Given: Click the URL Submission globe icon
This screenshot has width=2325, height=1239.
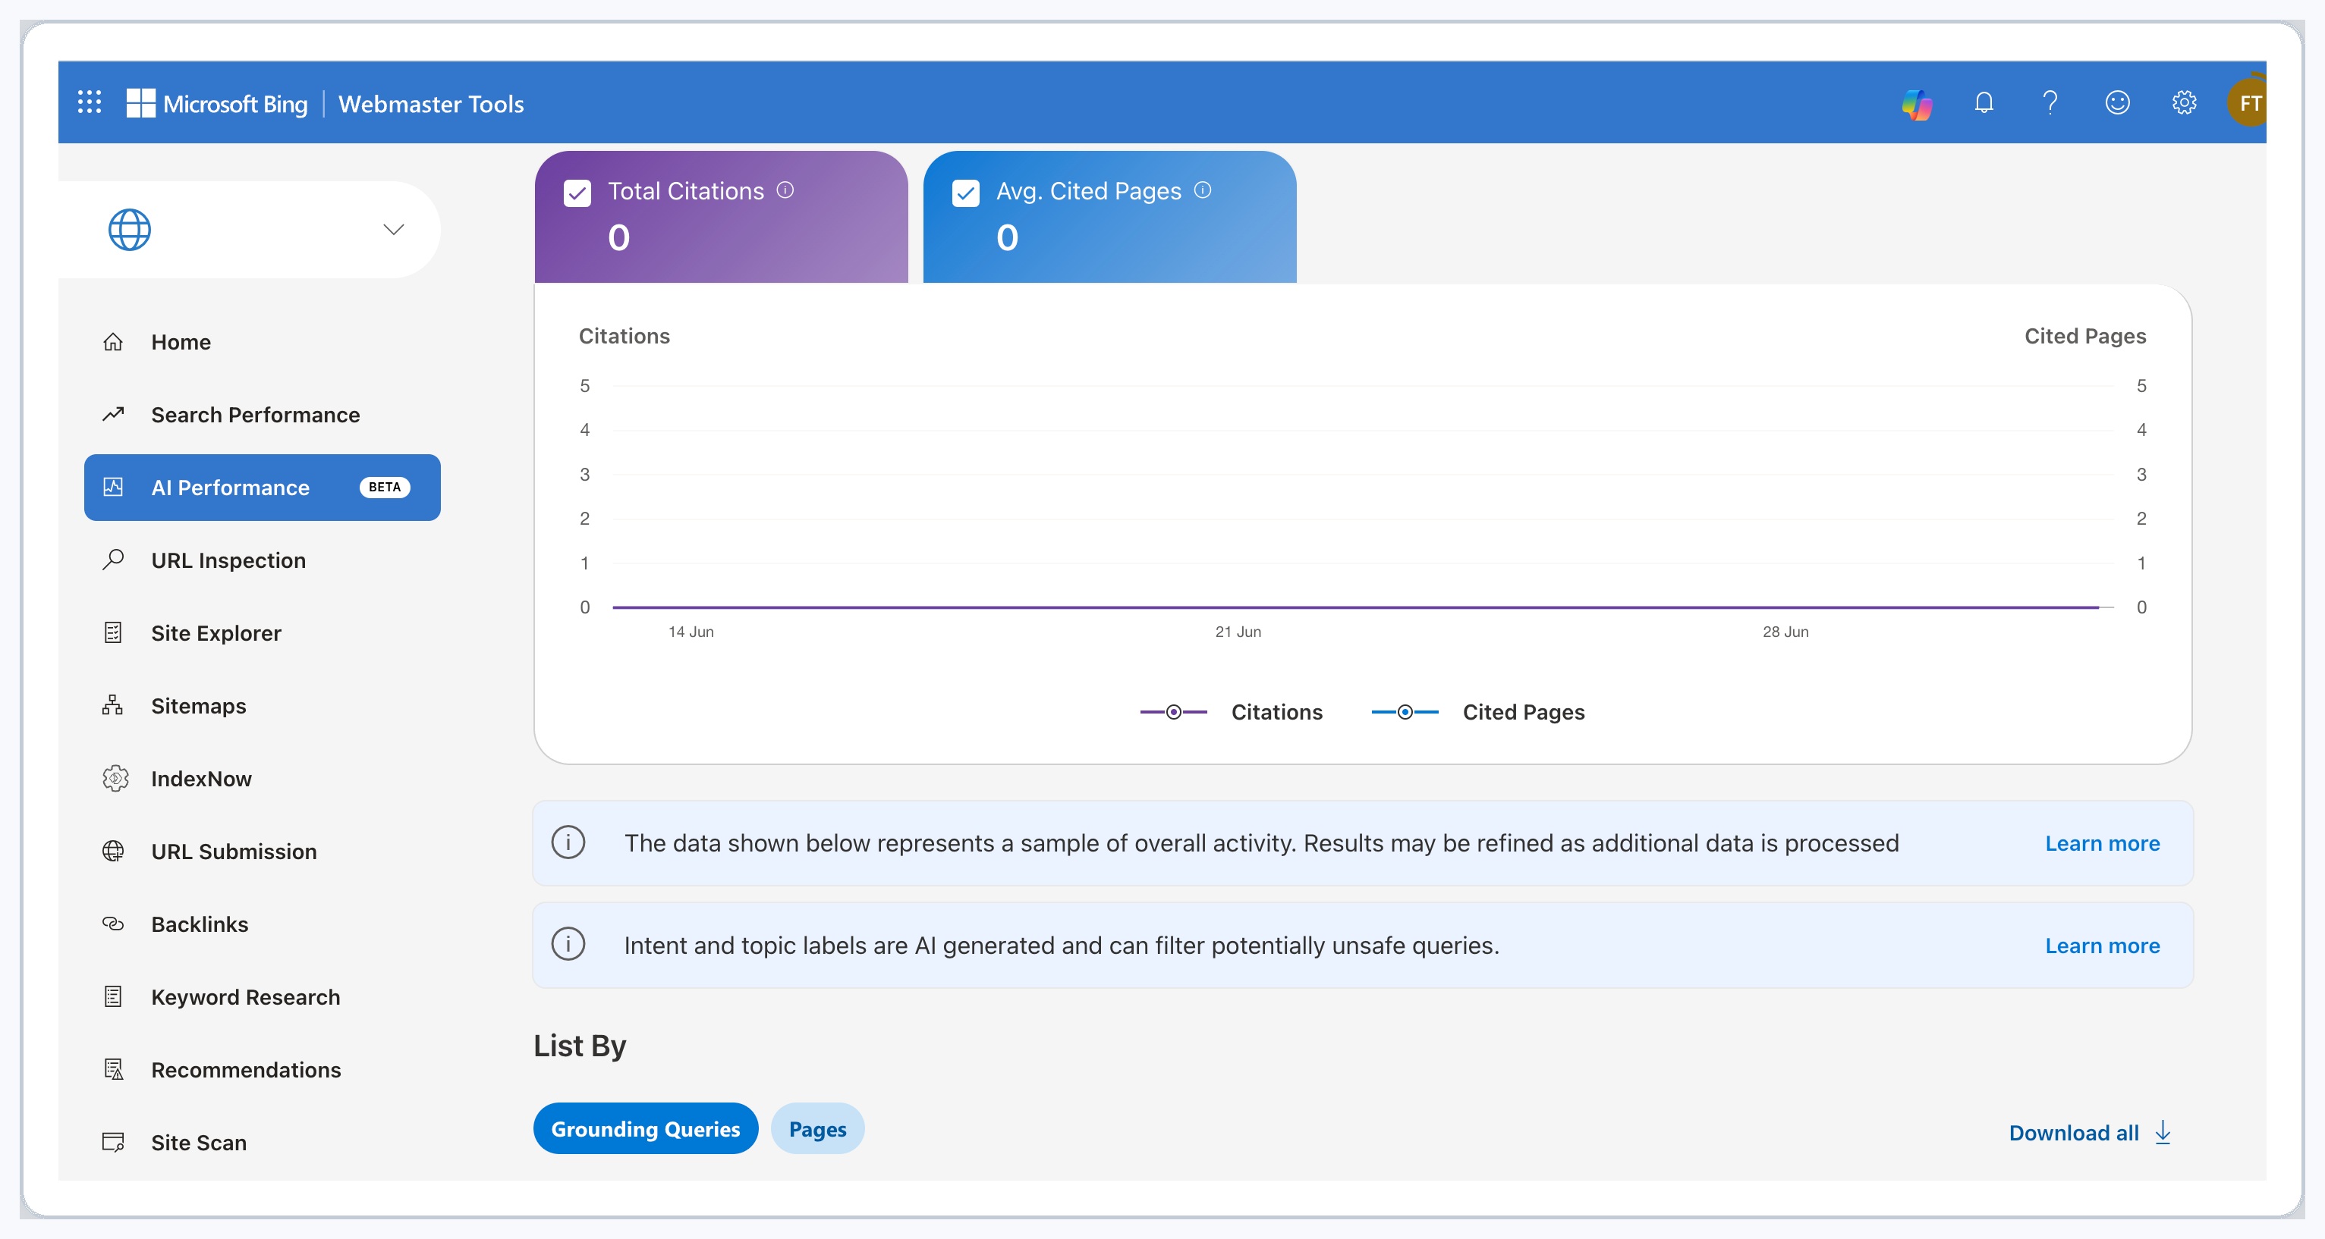Looking at the screenshot, I should click(x=113, y=852).
